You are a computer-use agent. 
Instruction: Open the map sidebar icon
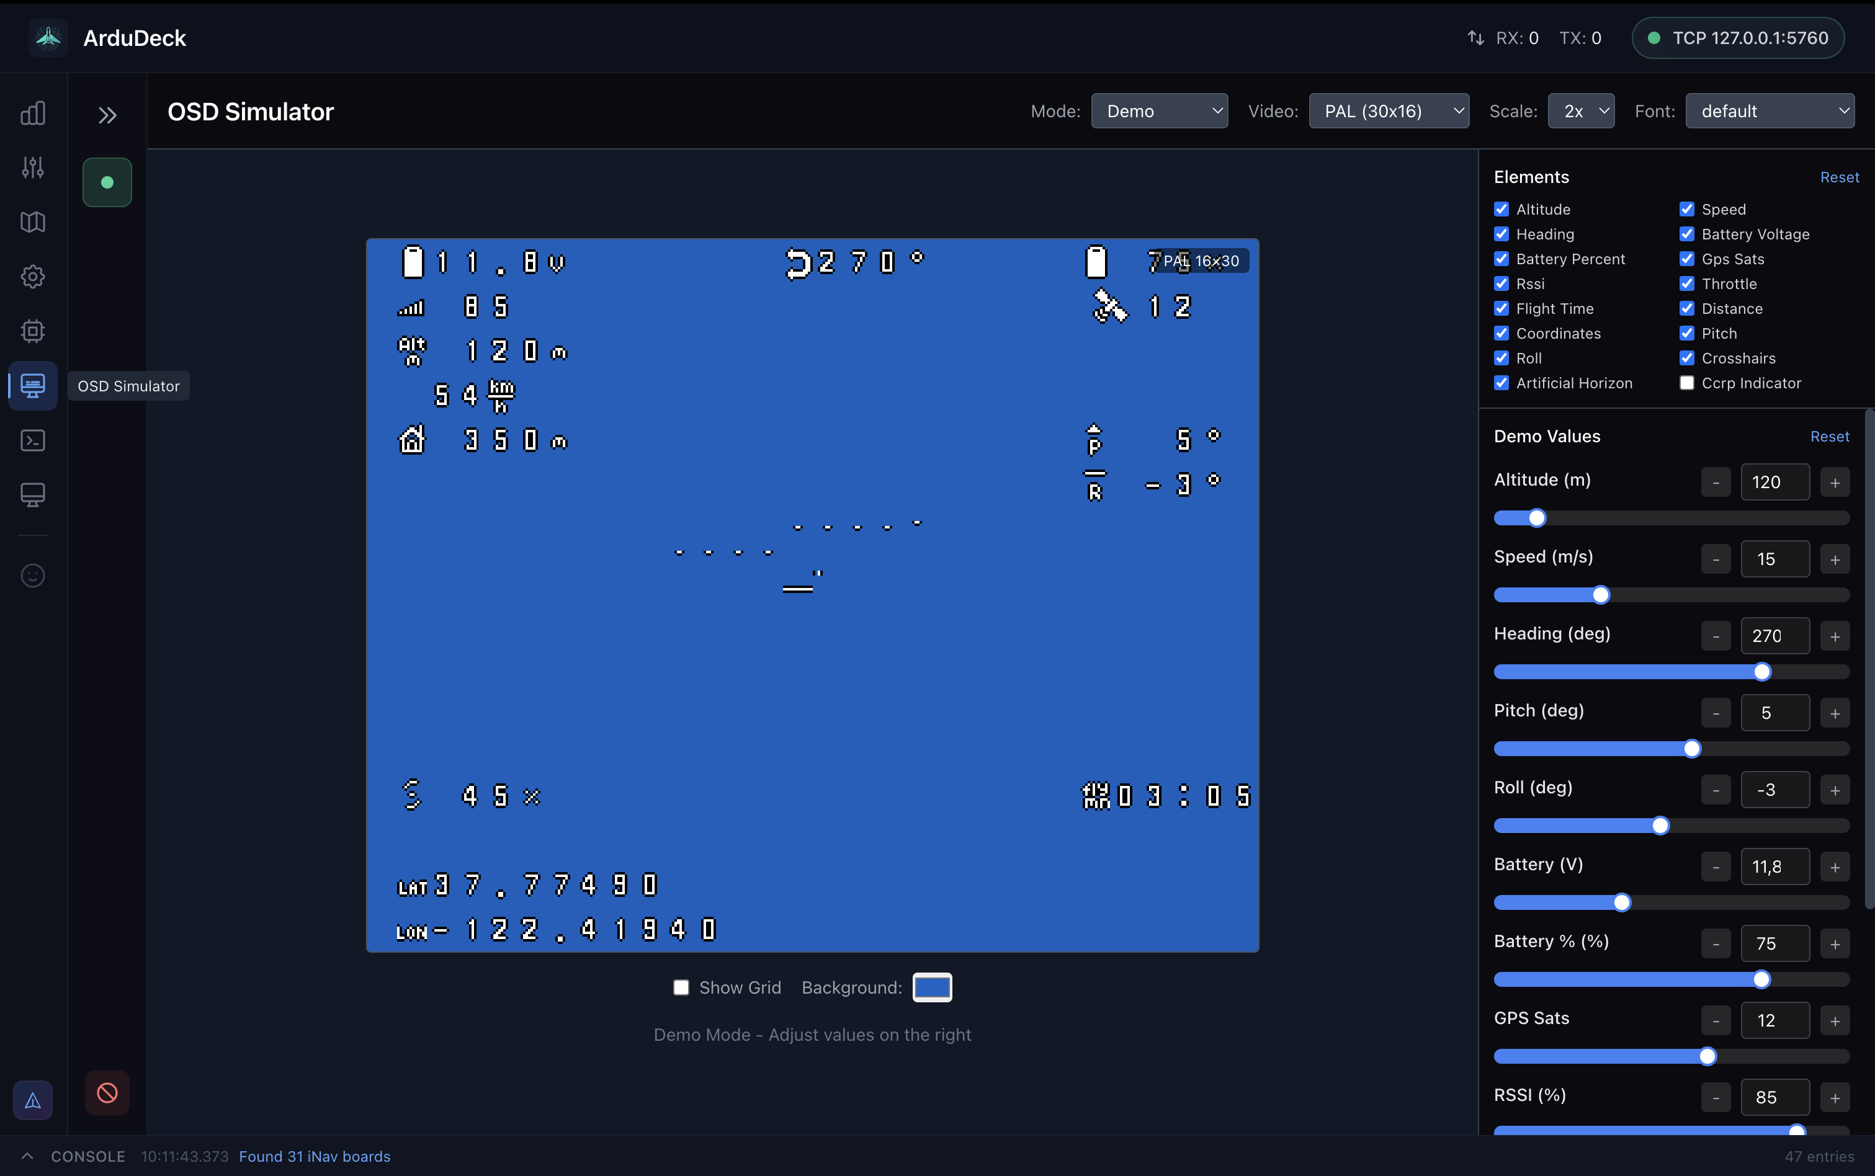[33, 221]
